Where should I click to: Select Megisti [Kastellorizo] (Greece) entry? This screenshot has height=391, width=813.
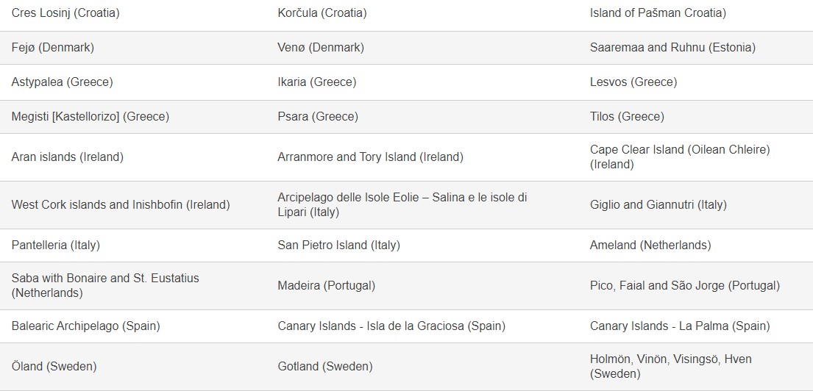90,117
